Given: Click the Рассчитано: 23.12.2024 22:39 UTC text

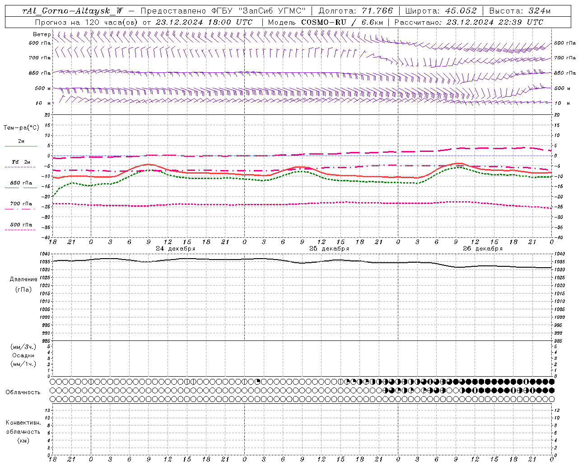Looking at the screenshot, I should click(x=469, y=22).
